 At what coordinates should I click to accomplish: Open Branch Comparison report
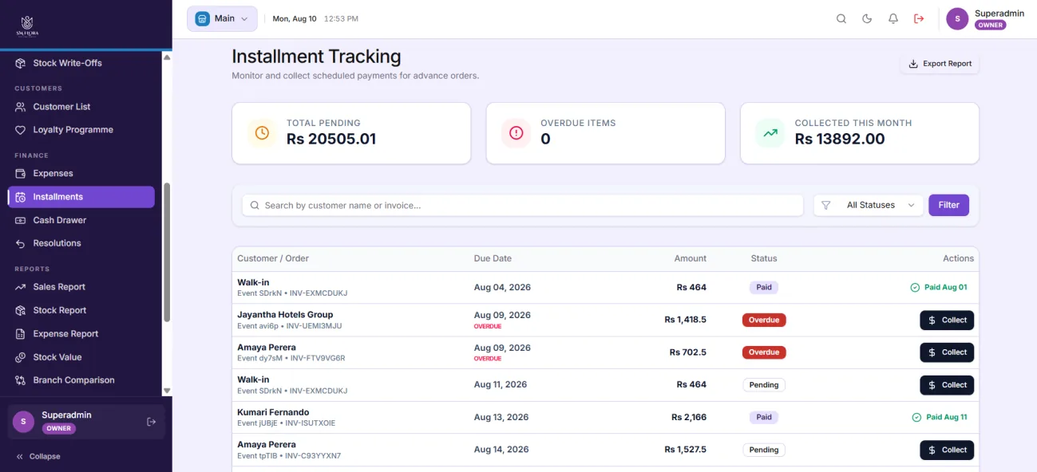pos(81,380)
